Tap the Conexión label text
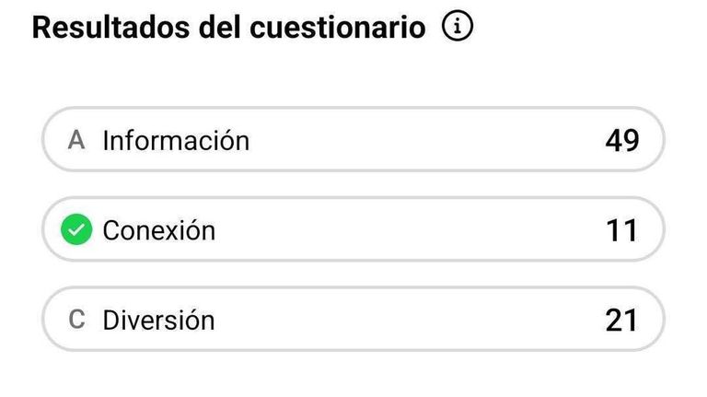 [159, 230]
